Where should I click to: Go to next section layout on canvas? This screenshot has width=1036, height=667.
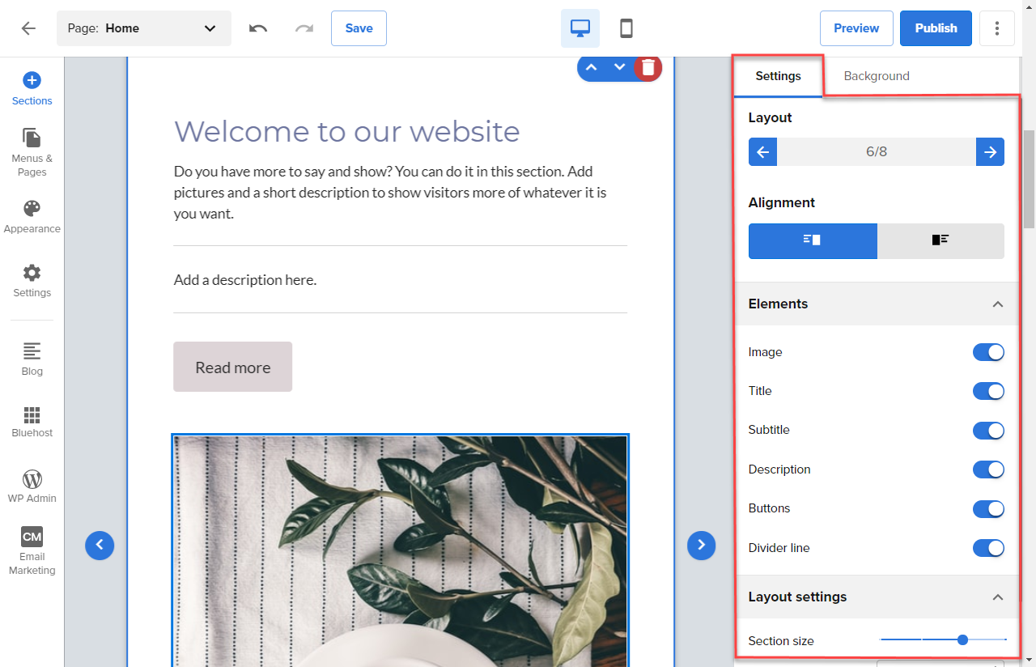click(702, 546)
